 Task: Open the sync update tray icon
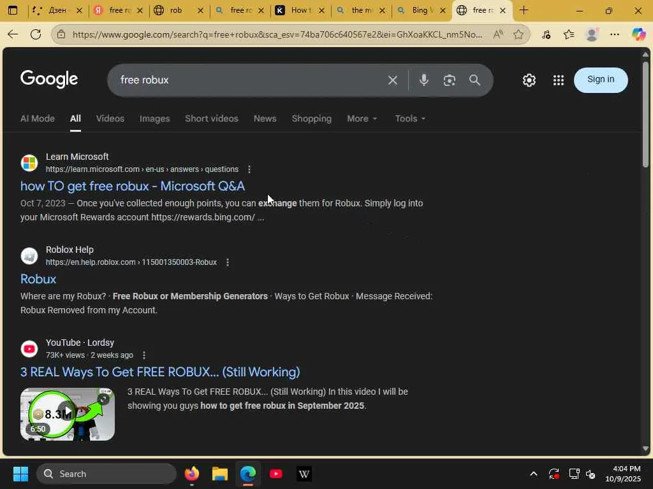pyautogui.click(x=554, y=474)
